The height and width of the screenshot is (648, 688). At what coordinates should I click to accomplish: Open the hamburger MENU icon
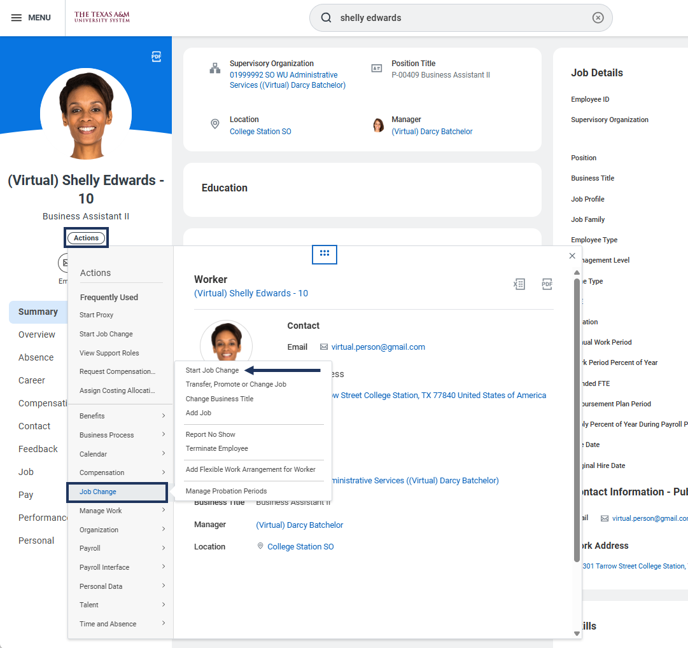coord(17,18)
